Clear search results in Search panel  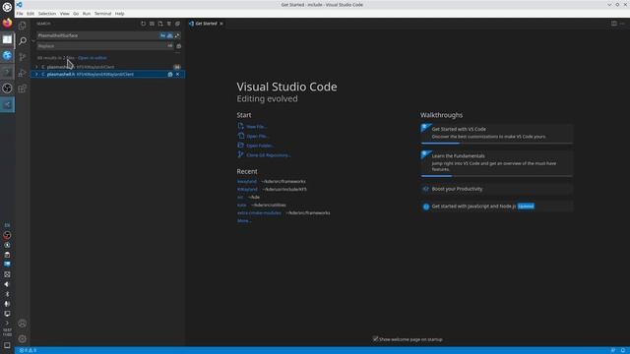point(152,24)
